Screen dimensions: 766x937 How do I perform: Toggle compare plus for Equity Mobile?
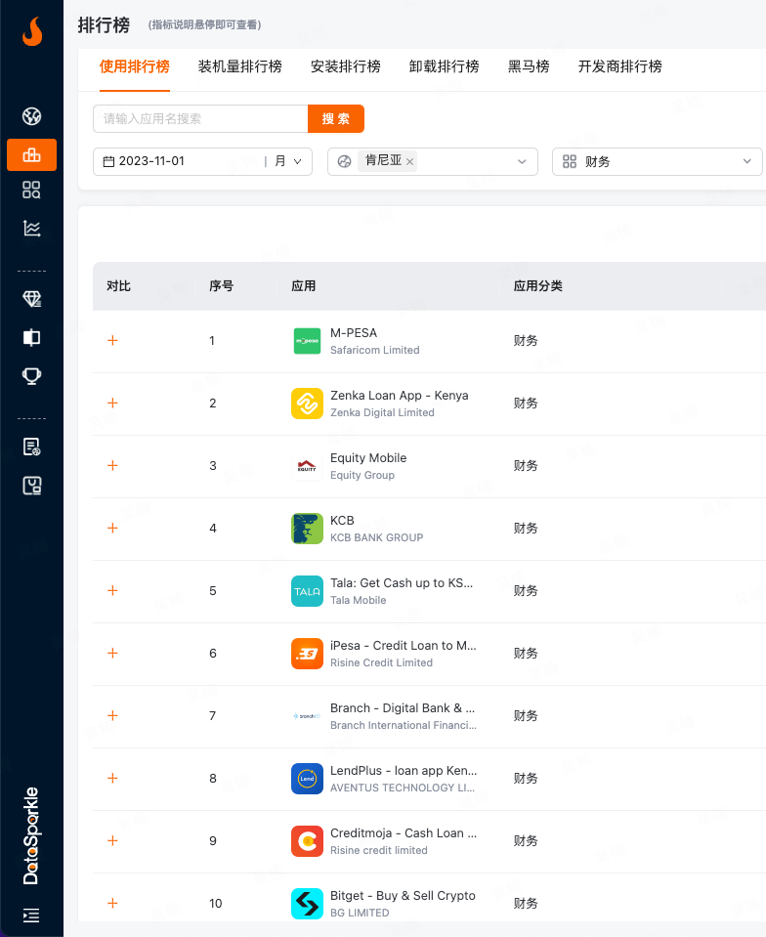(x=112, y=465)
